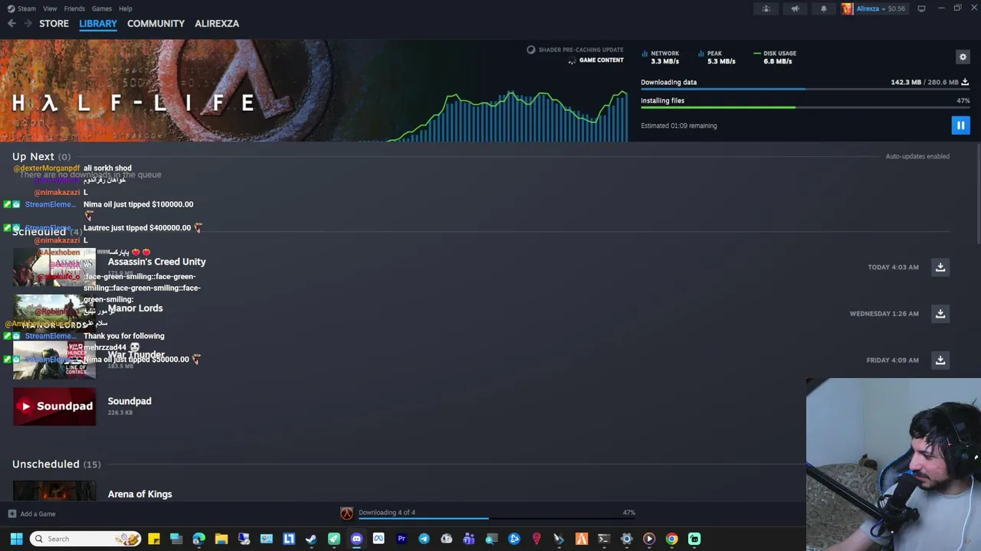Open terminal icon in taskbar
Screen dimensions: 981x551
[604, 539]
